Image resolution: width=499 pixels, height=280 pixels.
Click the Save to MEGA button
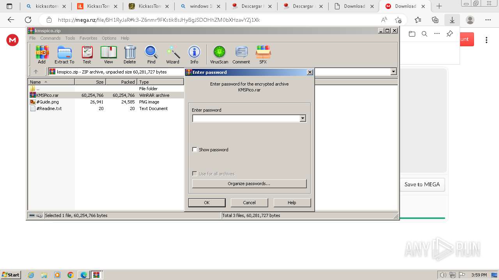[x=422, y=184]
